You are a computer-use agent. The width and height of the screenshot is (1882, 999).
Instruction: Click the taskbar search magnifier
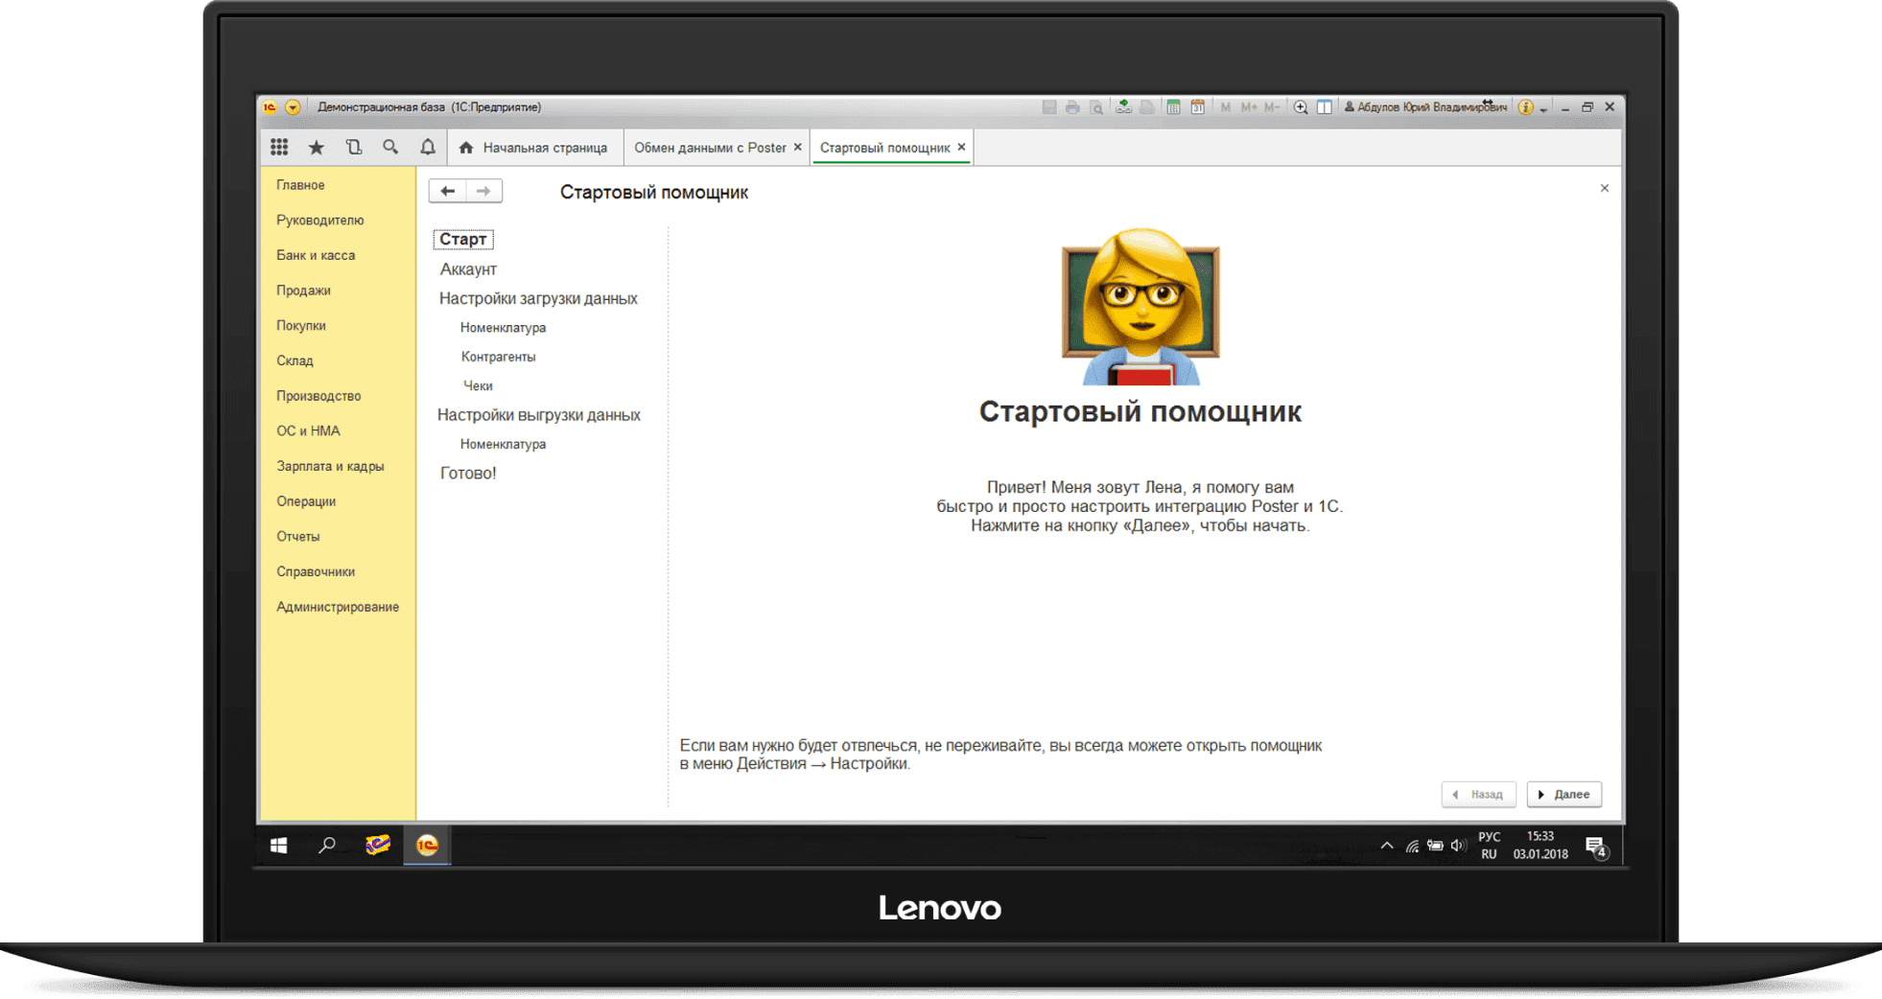pyautogui.click(x=327, y=845)
